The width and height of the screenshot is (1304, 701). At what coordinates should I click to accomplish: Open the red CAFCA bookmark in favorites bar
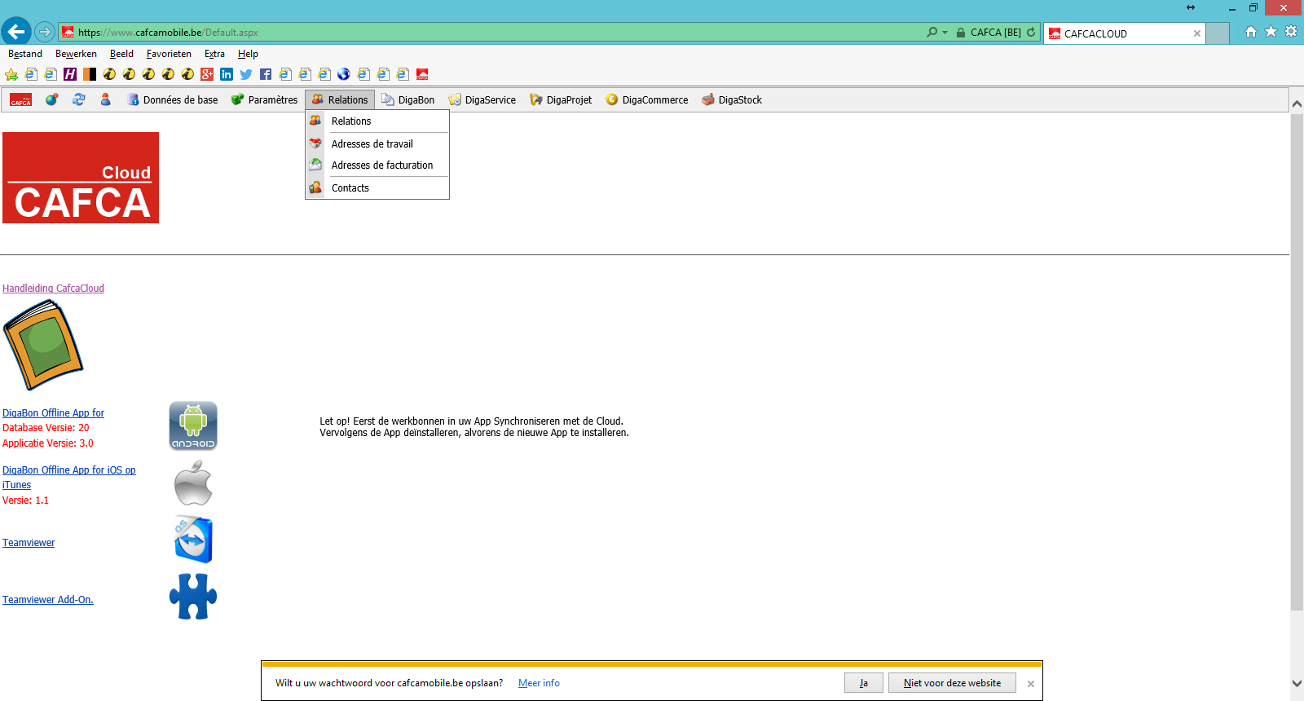pos(422,74)
